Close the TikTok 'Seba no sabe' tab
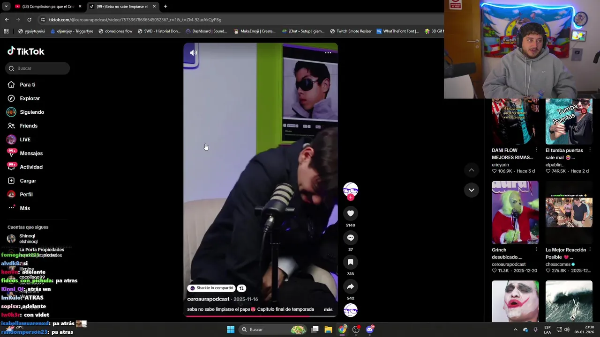Viewport: 600px width, 337px height. point(154,7)
